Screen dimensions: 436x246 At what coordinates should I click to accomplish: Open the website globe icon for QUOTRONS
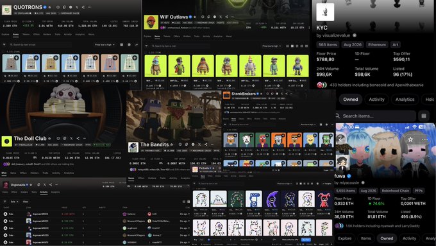tap(71, 7)
